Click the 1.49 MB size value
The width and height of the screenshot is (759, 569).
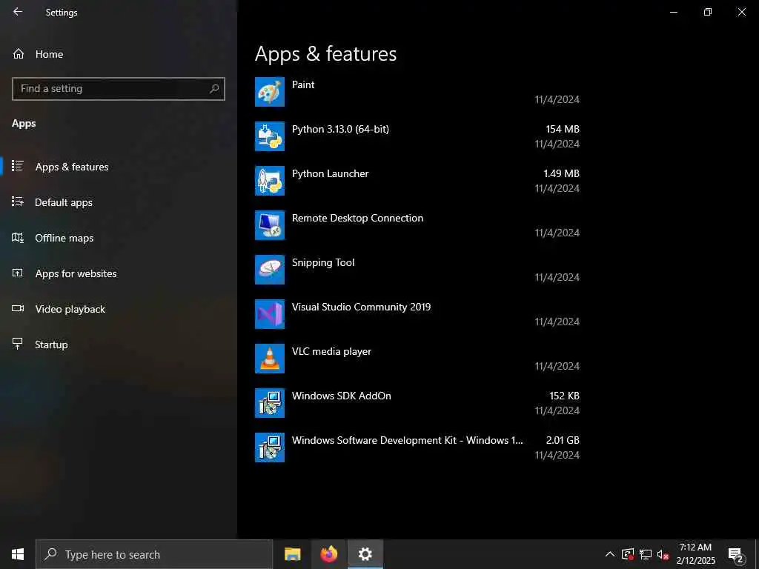[x=561, y=173]
